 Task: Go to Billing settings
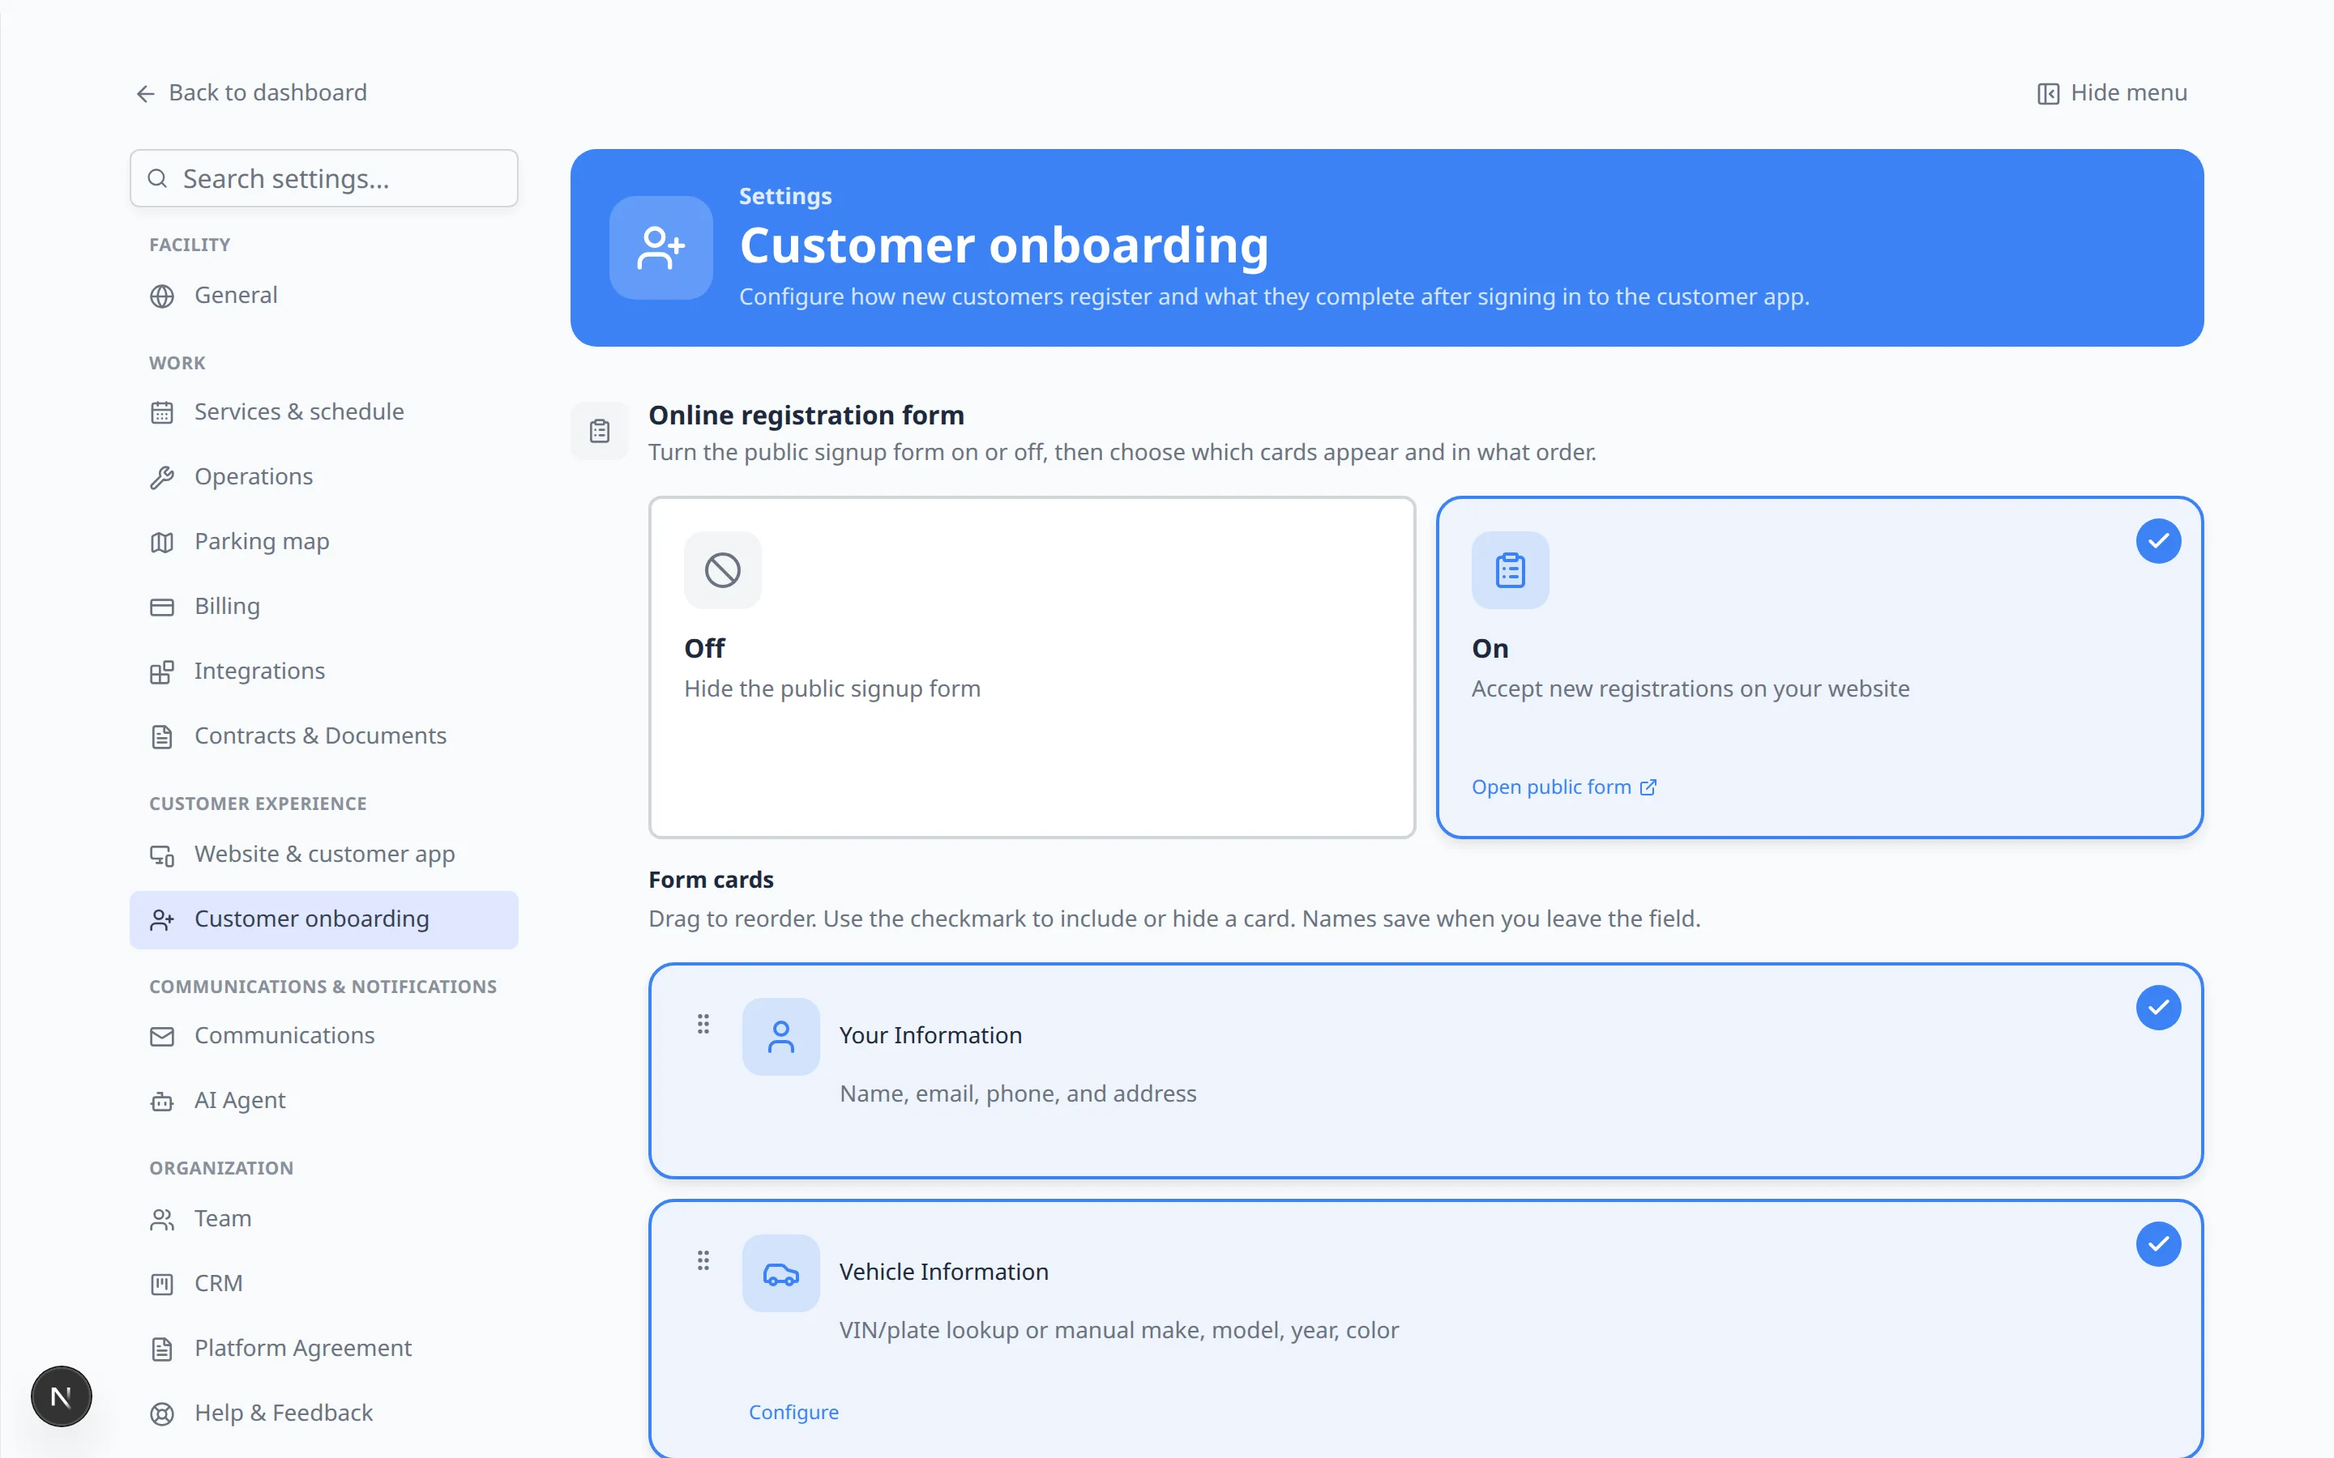coord(324,607)
